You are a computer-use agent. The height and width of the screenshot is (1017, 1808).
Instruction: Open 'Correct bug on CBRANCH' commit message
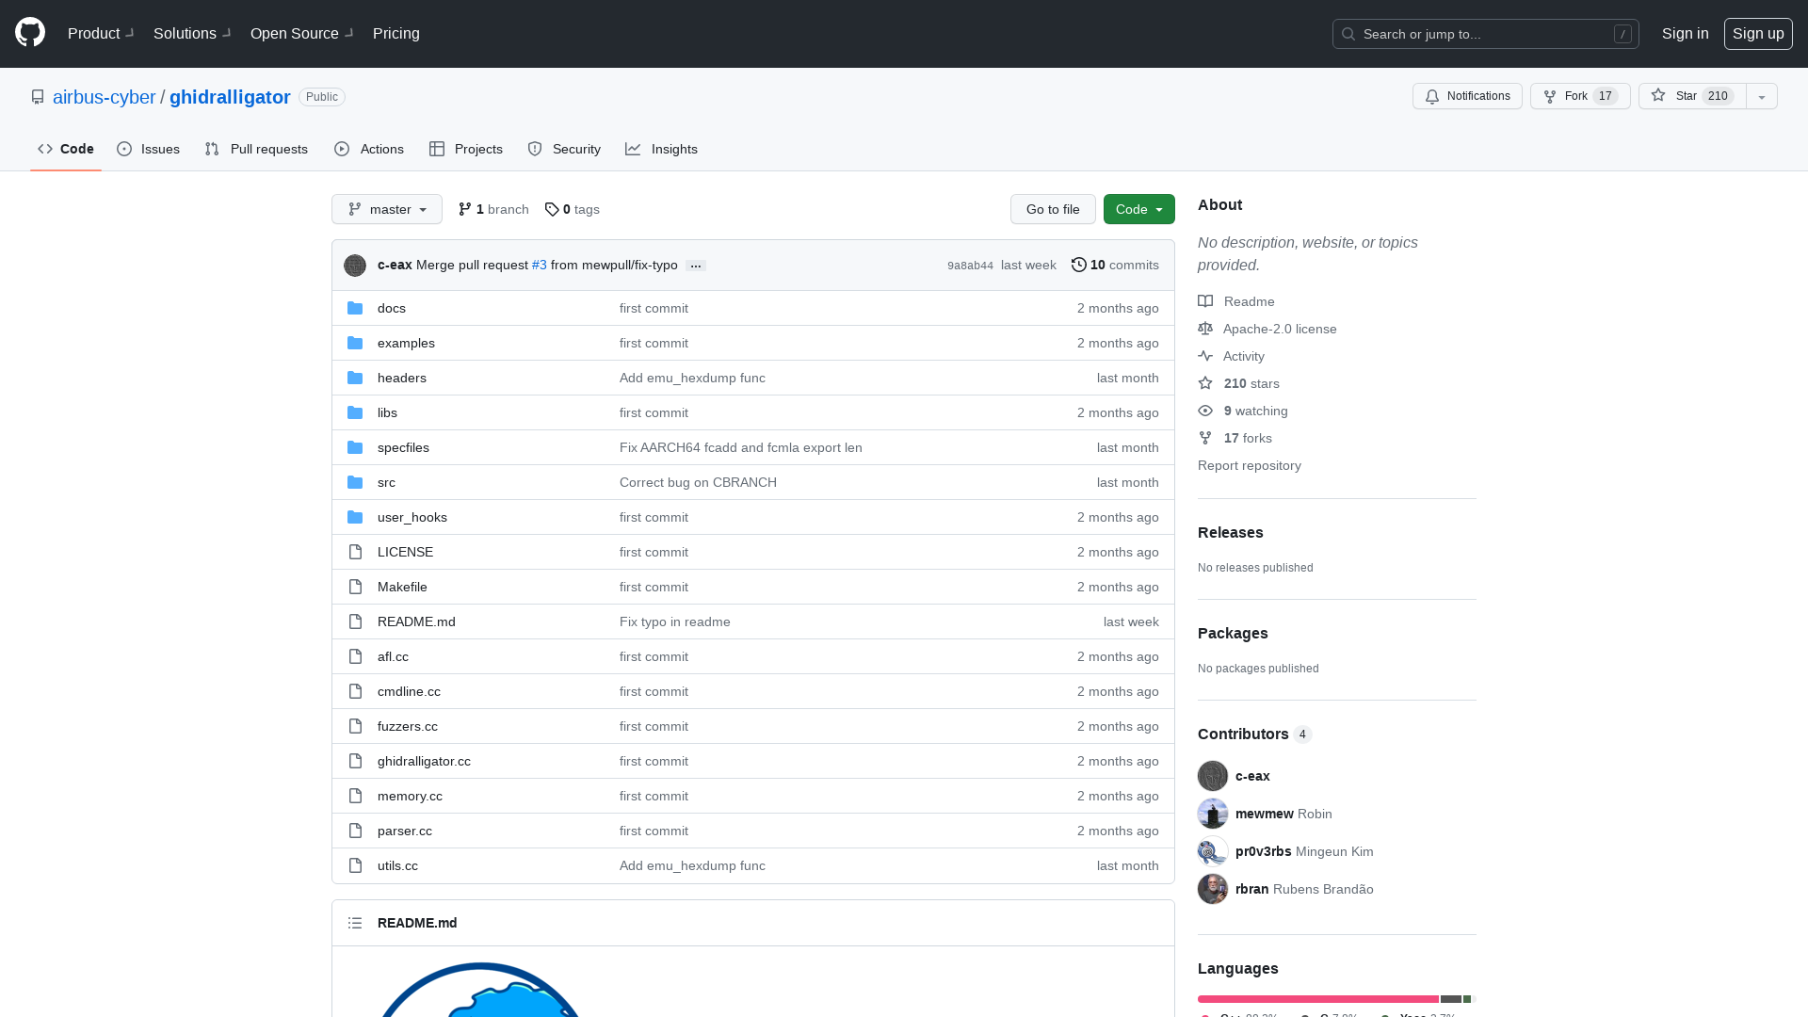[x=698, y=482]
